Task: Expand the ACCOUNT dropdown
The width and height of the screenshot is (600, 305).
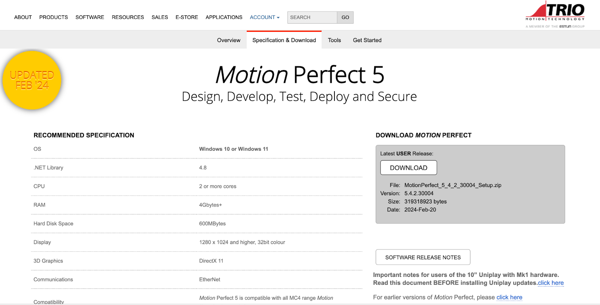Action: (265, 17)
